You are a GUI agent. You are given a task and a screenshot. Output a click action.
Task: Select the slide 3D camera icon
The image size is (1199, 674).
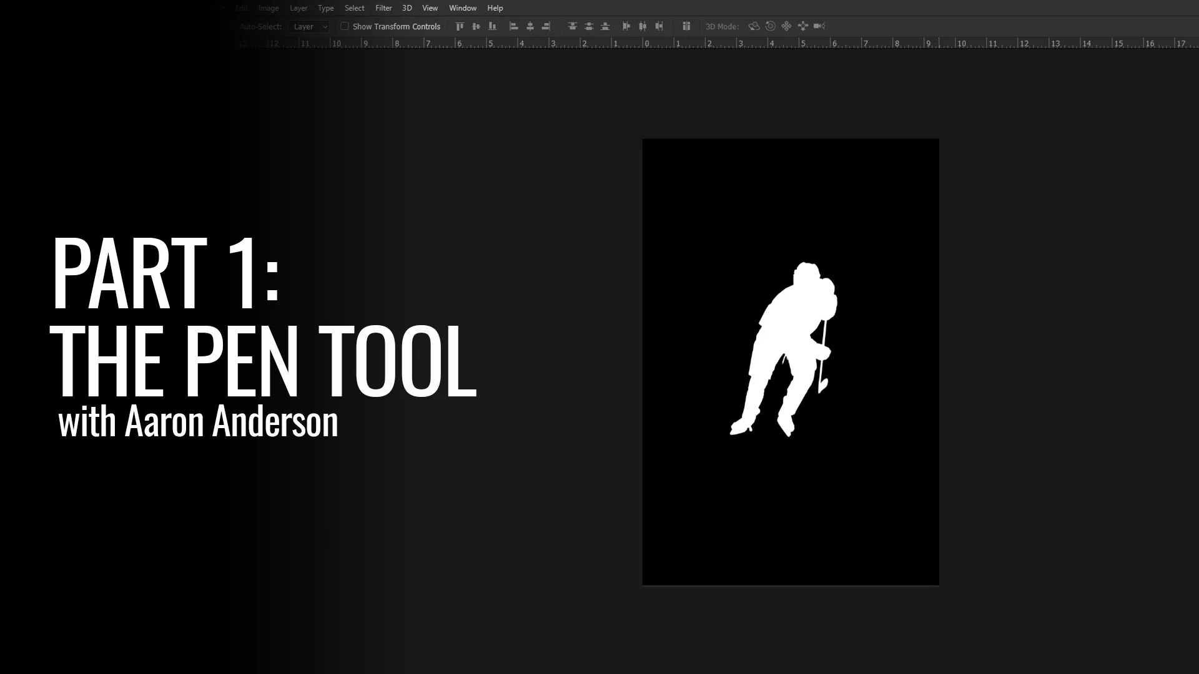(x=803, y=26)
